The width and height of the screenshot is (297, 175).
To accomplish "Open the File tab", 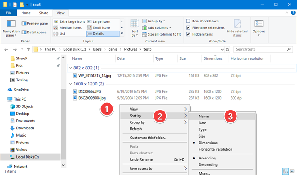I will click(9, 13).
